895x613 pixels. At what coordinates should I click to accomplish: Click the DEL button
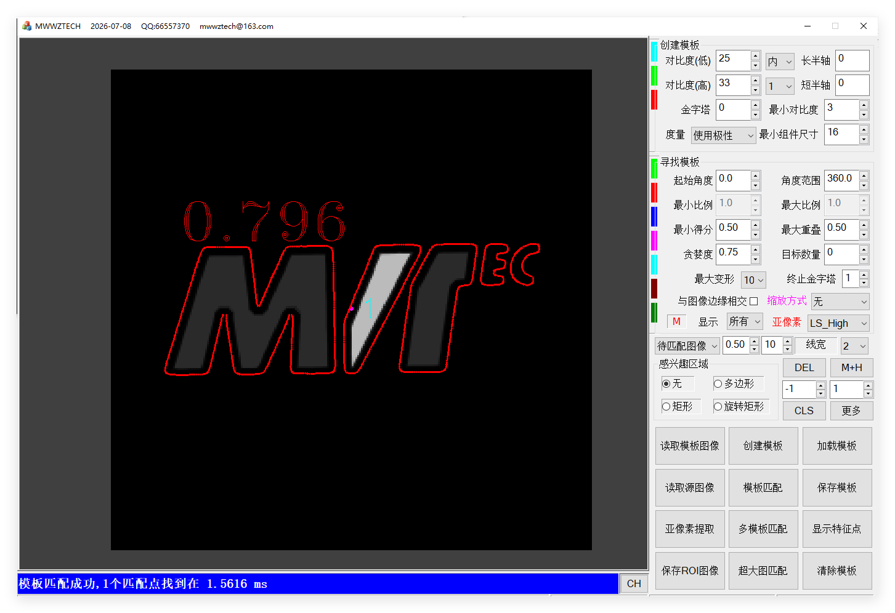(x=804, y=367)
